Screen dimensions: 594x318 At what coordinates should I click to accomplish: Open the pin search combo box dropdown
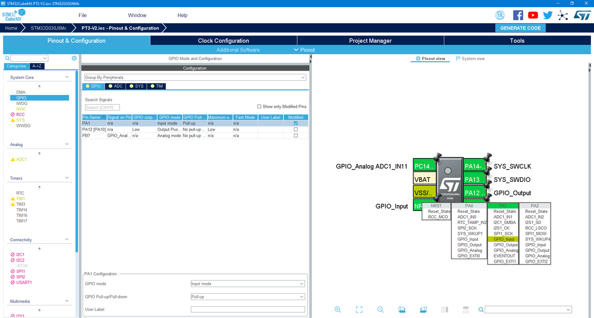point(568,310)
